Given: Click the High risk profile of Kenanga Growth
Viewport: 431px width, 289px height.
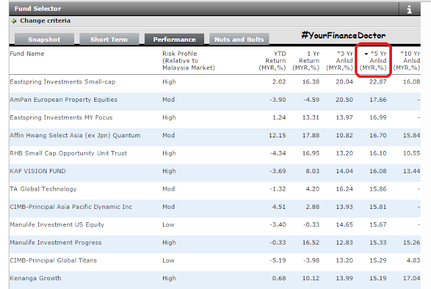Looking at the screenshot, I should click(x=169, y=278).
